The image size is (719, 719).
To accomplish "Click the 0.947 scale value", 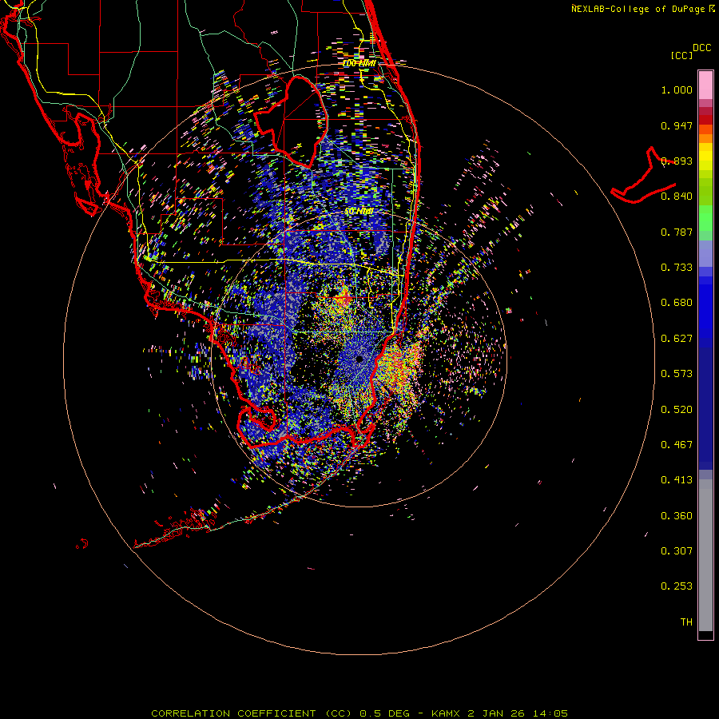I will pos(677,125).
